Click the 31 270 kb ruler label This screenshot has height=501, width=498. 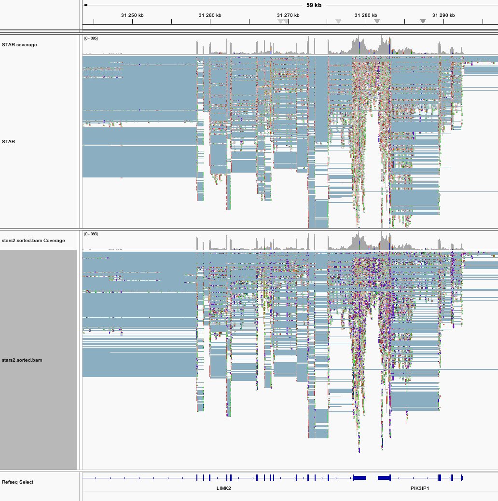(288, 15)
